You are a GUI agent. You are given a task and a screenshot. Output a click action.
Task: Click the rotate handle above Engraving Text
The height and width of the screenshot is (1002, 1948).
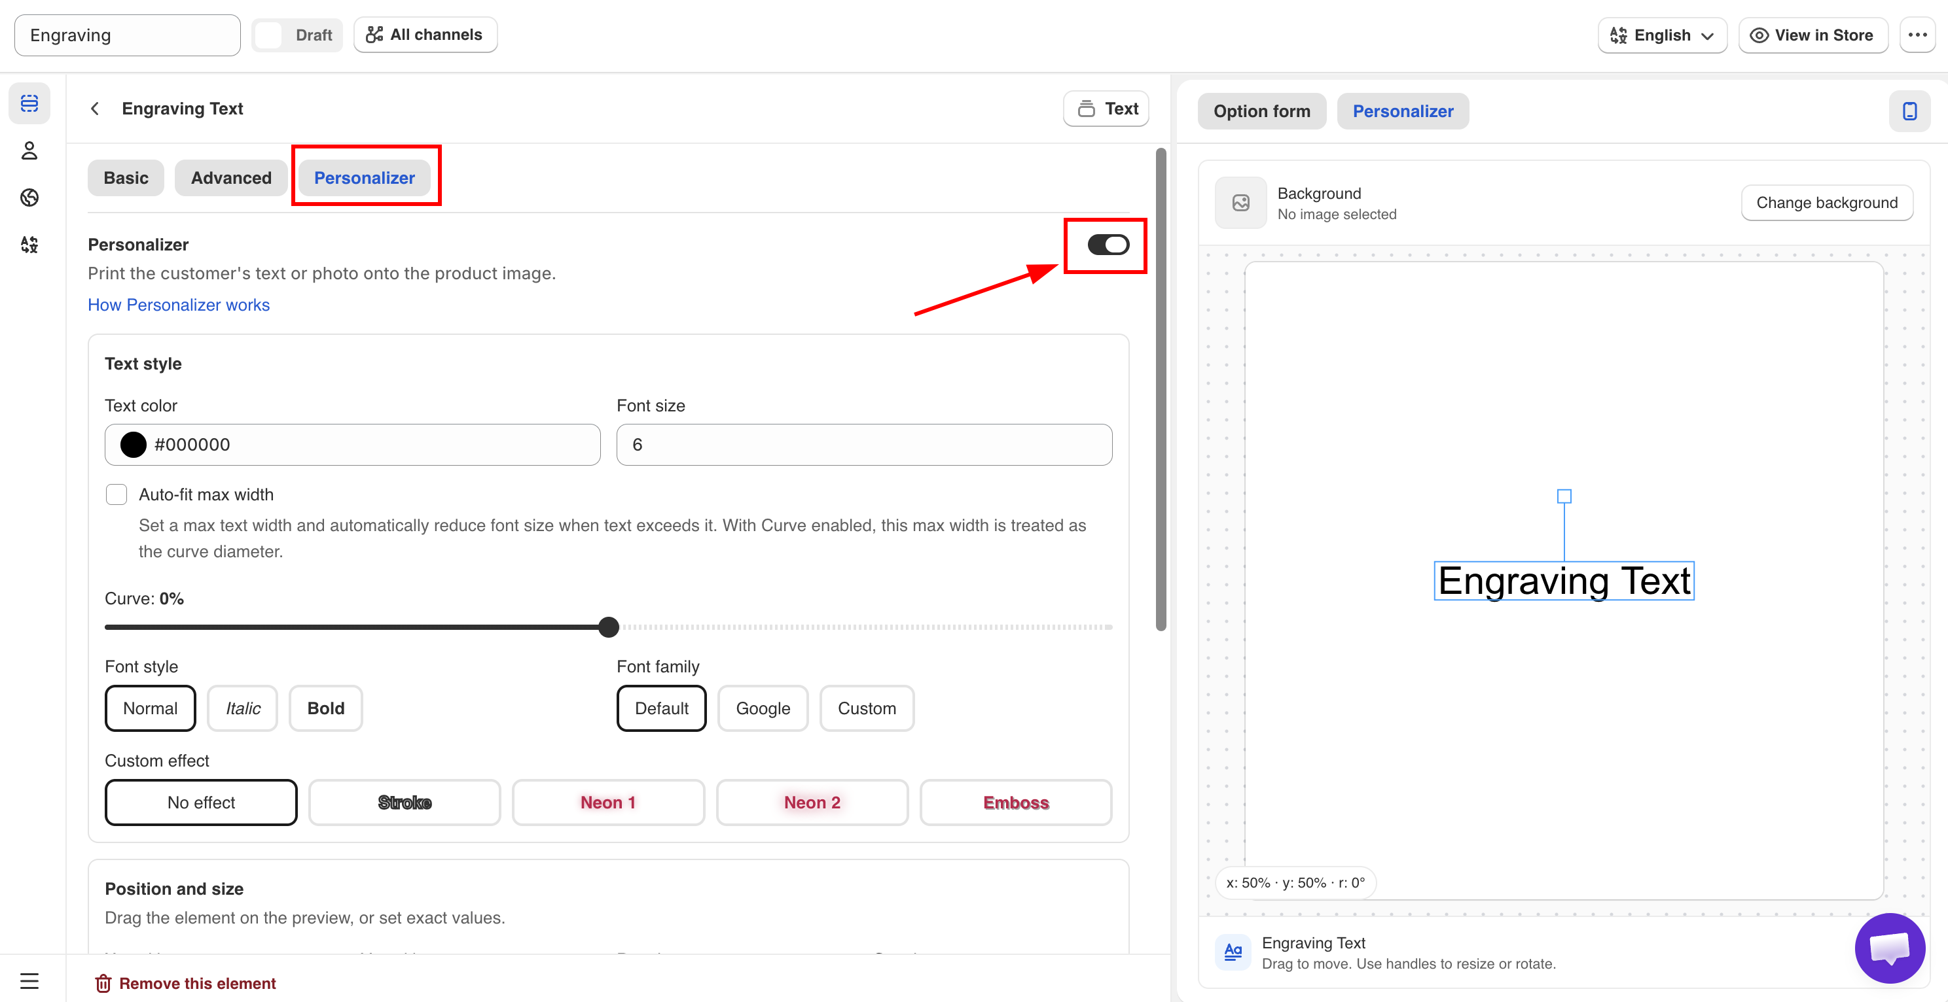(1564, 496)
